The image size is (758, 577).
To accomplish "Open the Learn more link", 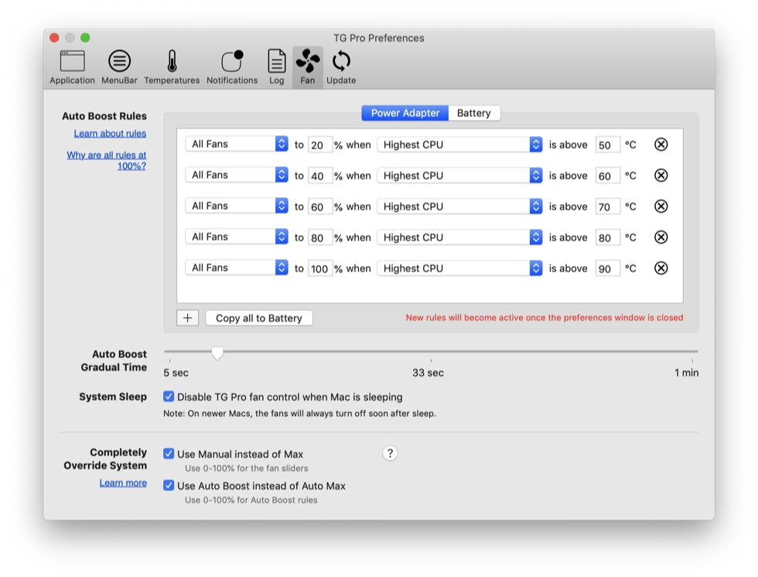I will [x=123, y=483].
